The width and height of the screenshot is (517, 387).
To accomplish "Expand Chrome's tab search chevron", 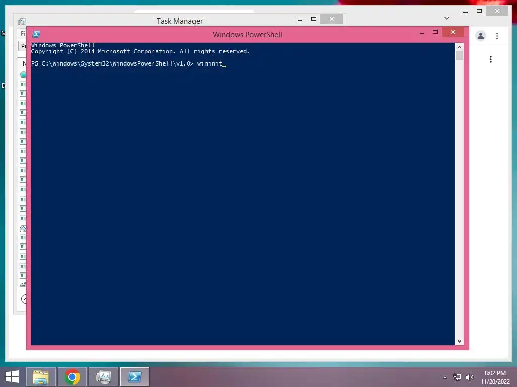I will pyautogui.click(x=447, y=18).
